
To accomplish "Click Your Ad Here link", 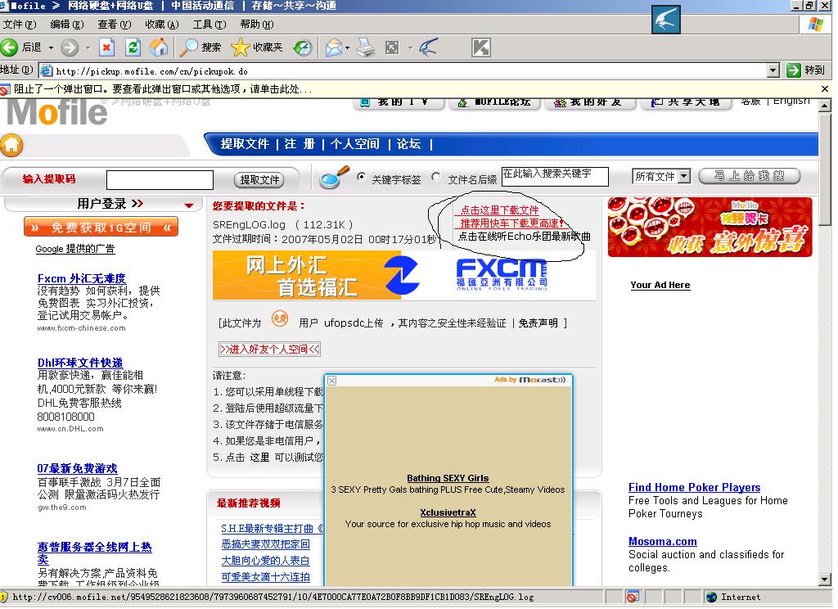I will 660,286.
